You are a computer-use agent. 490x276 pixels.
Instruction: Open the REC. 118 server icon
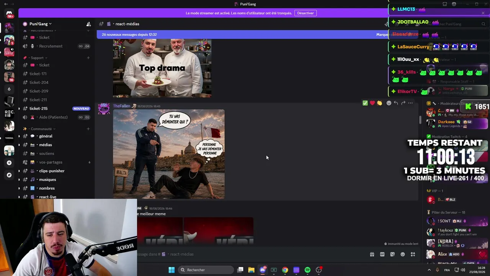9,114
